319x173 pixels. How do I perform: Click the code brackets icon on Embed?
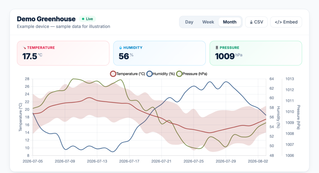(278, 22)
